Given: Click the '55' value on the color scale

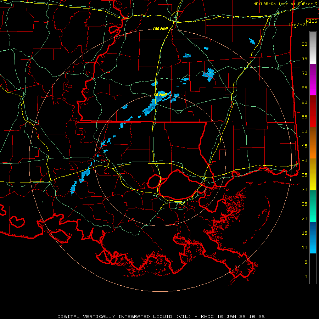Looking at the screenshot, I should click(304, 117).
